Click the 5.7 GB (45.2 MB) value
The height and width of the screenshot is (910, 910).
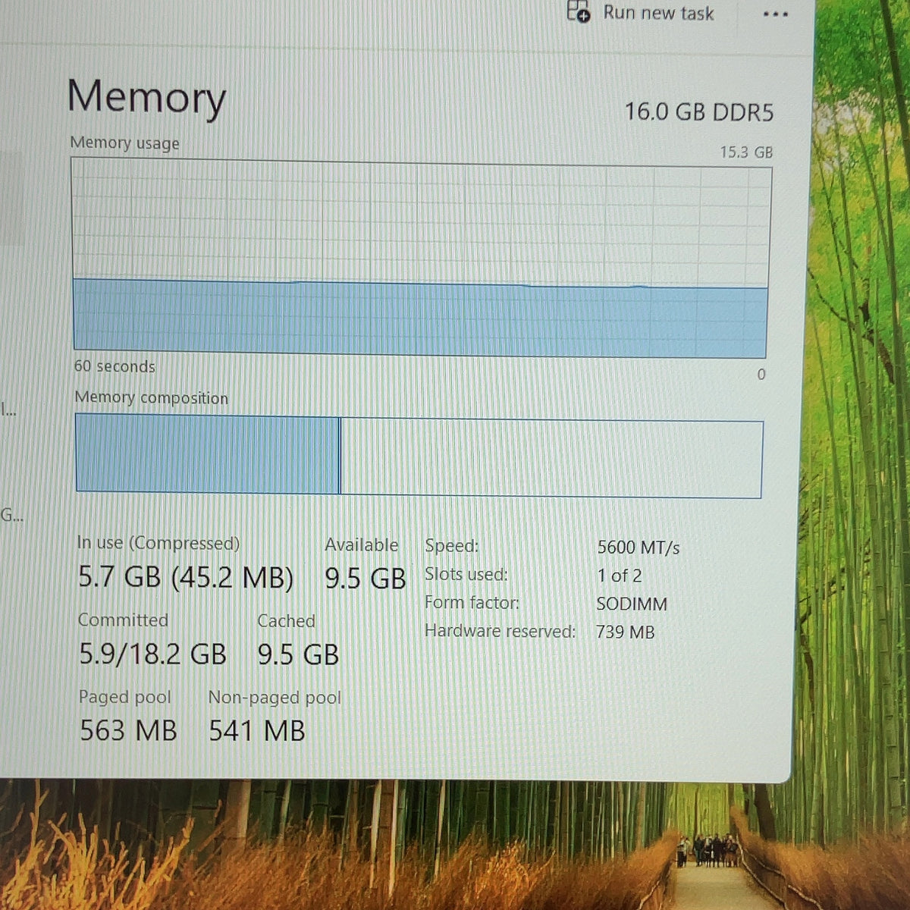186,578
